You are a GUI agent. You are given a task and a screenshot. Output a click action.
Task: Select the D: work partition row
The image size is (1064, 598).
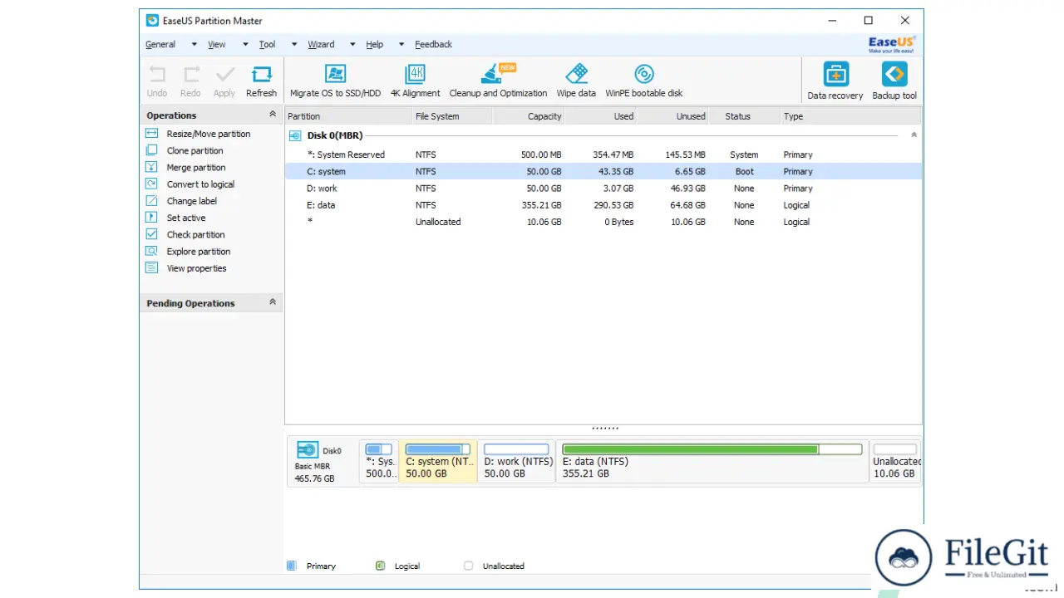pos(603,189)
